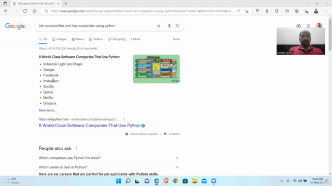Open the Mail app from taskbar
The image size is (332, 186).
click(x=204, y=181)
